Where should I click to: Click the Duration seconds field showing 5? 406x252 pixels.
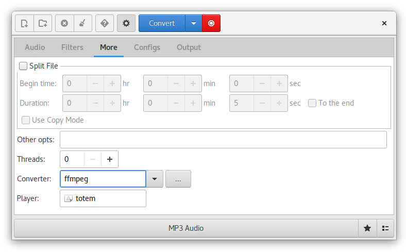242,103
